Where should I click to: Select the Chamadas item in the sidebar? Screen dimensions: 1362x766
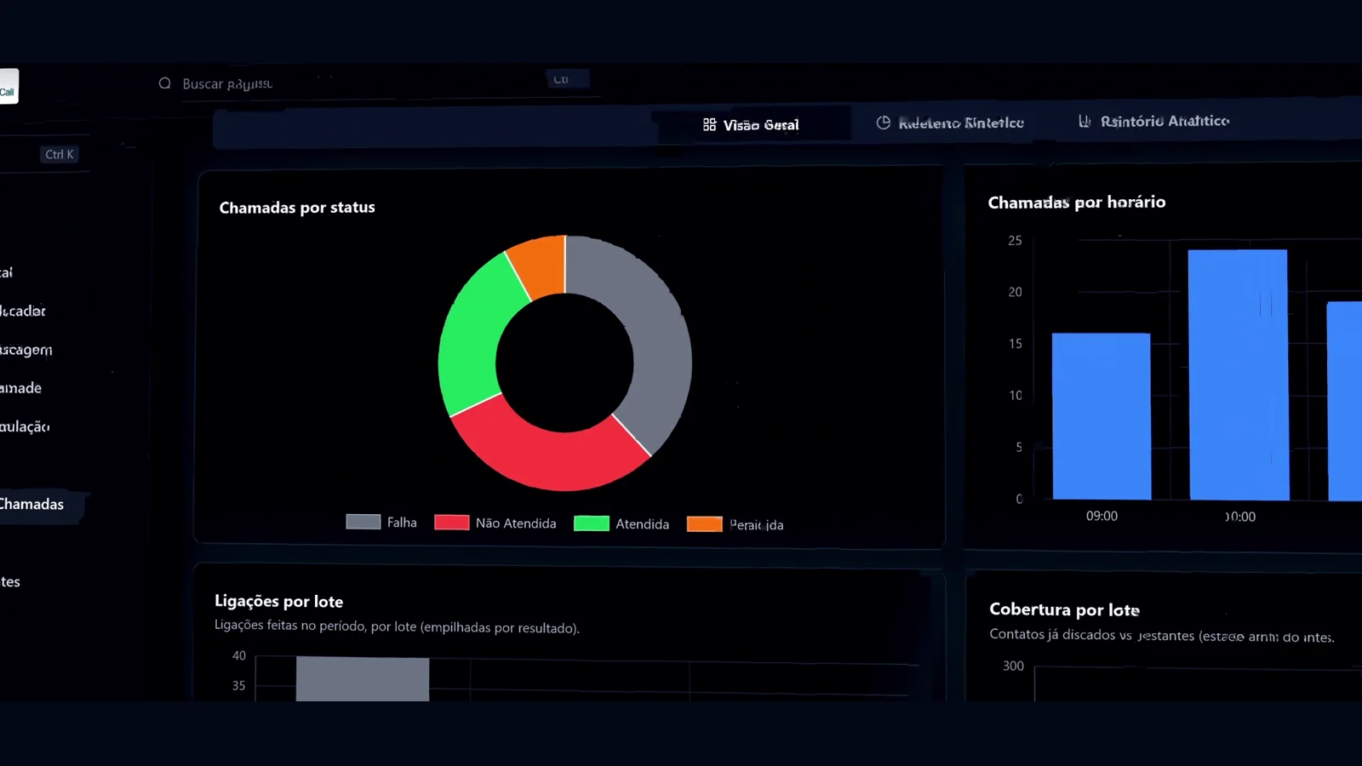[x=38, y=504]
